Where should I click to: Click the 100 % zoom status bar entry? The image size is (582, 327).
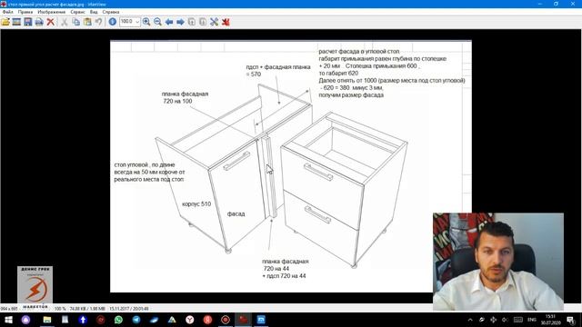(x=60, y=309)
